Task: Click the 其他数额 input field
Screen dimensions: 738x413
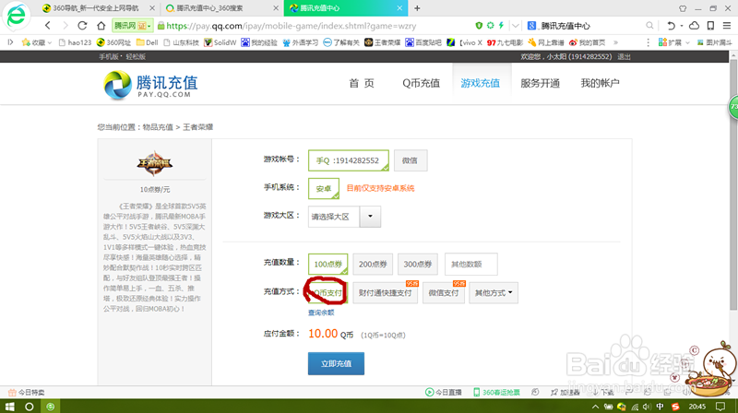Action: tap(470, 264)
